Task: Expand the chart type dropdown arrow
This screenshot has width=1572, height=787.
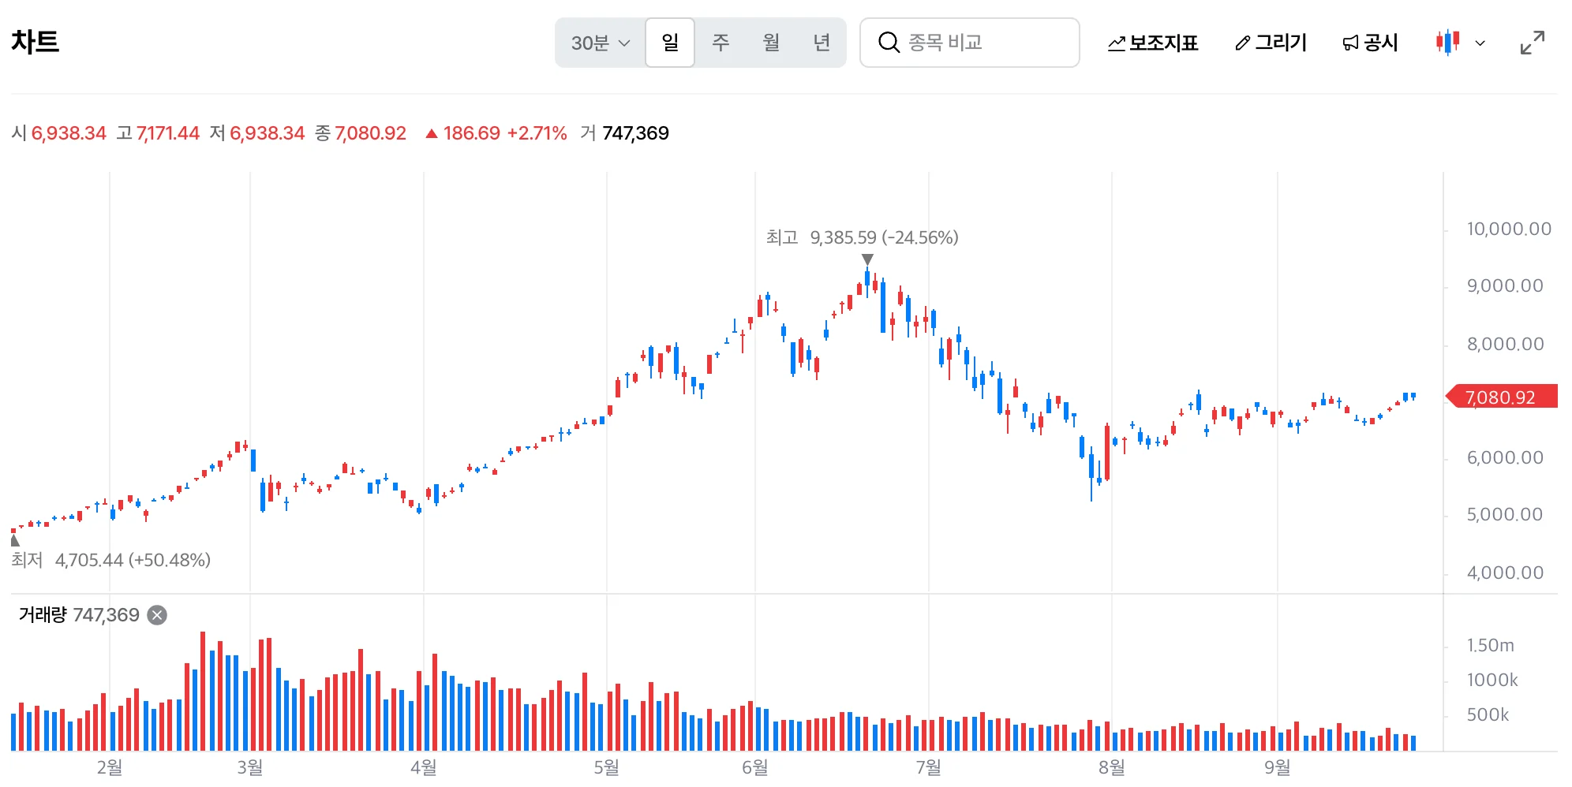Action: (1480, 43)
